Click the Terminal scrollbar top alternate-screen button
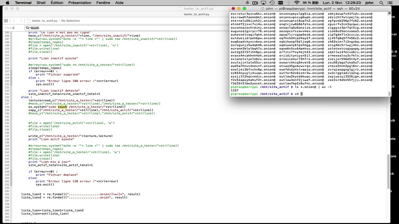Image resolution: width=399 pixels, height=224 pixels. (389, 13)
